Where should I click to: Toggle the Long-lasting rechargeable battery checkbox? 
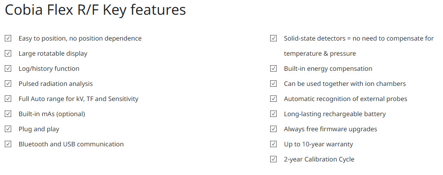pos(273,114)
